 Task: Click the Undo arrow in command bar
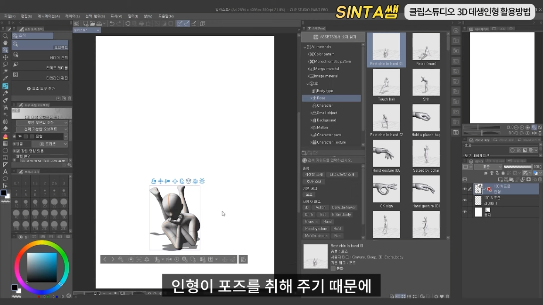(112, 24)
